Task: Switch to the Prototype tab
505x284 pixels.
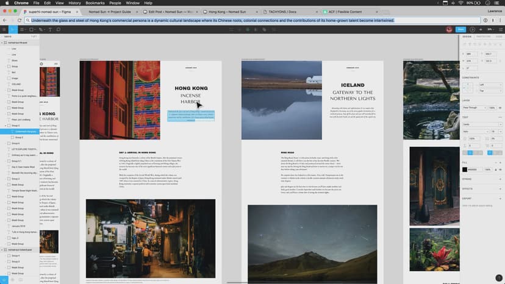Action: coord(483,37)
